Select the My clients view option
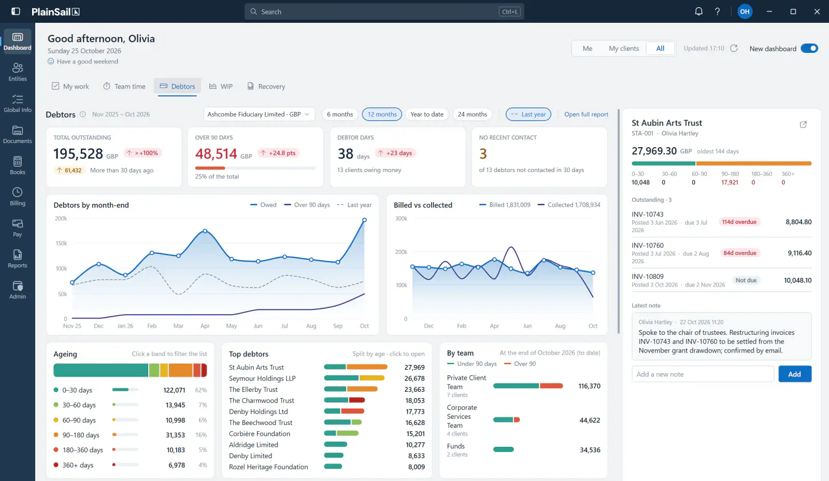 [x=624, y=48]
